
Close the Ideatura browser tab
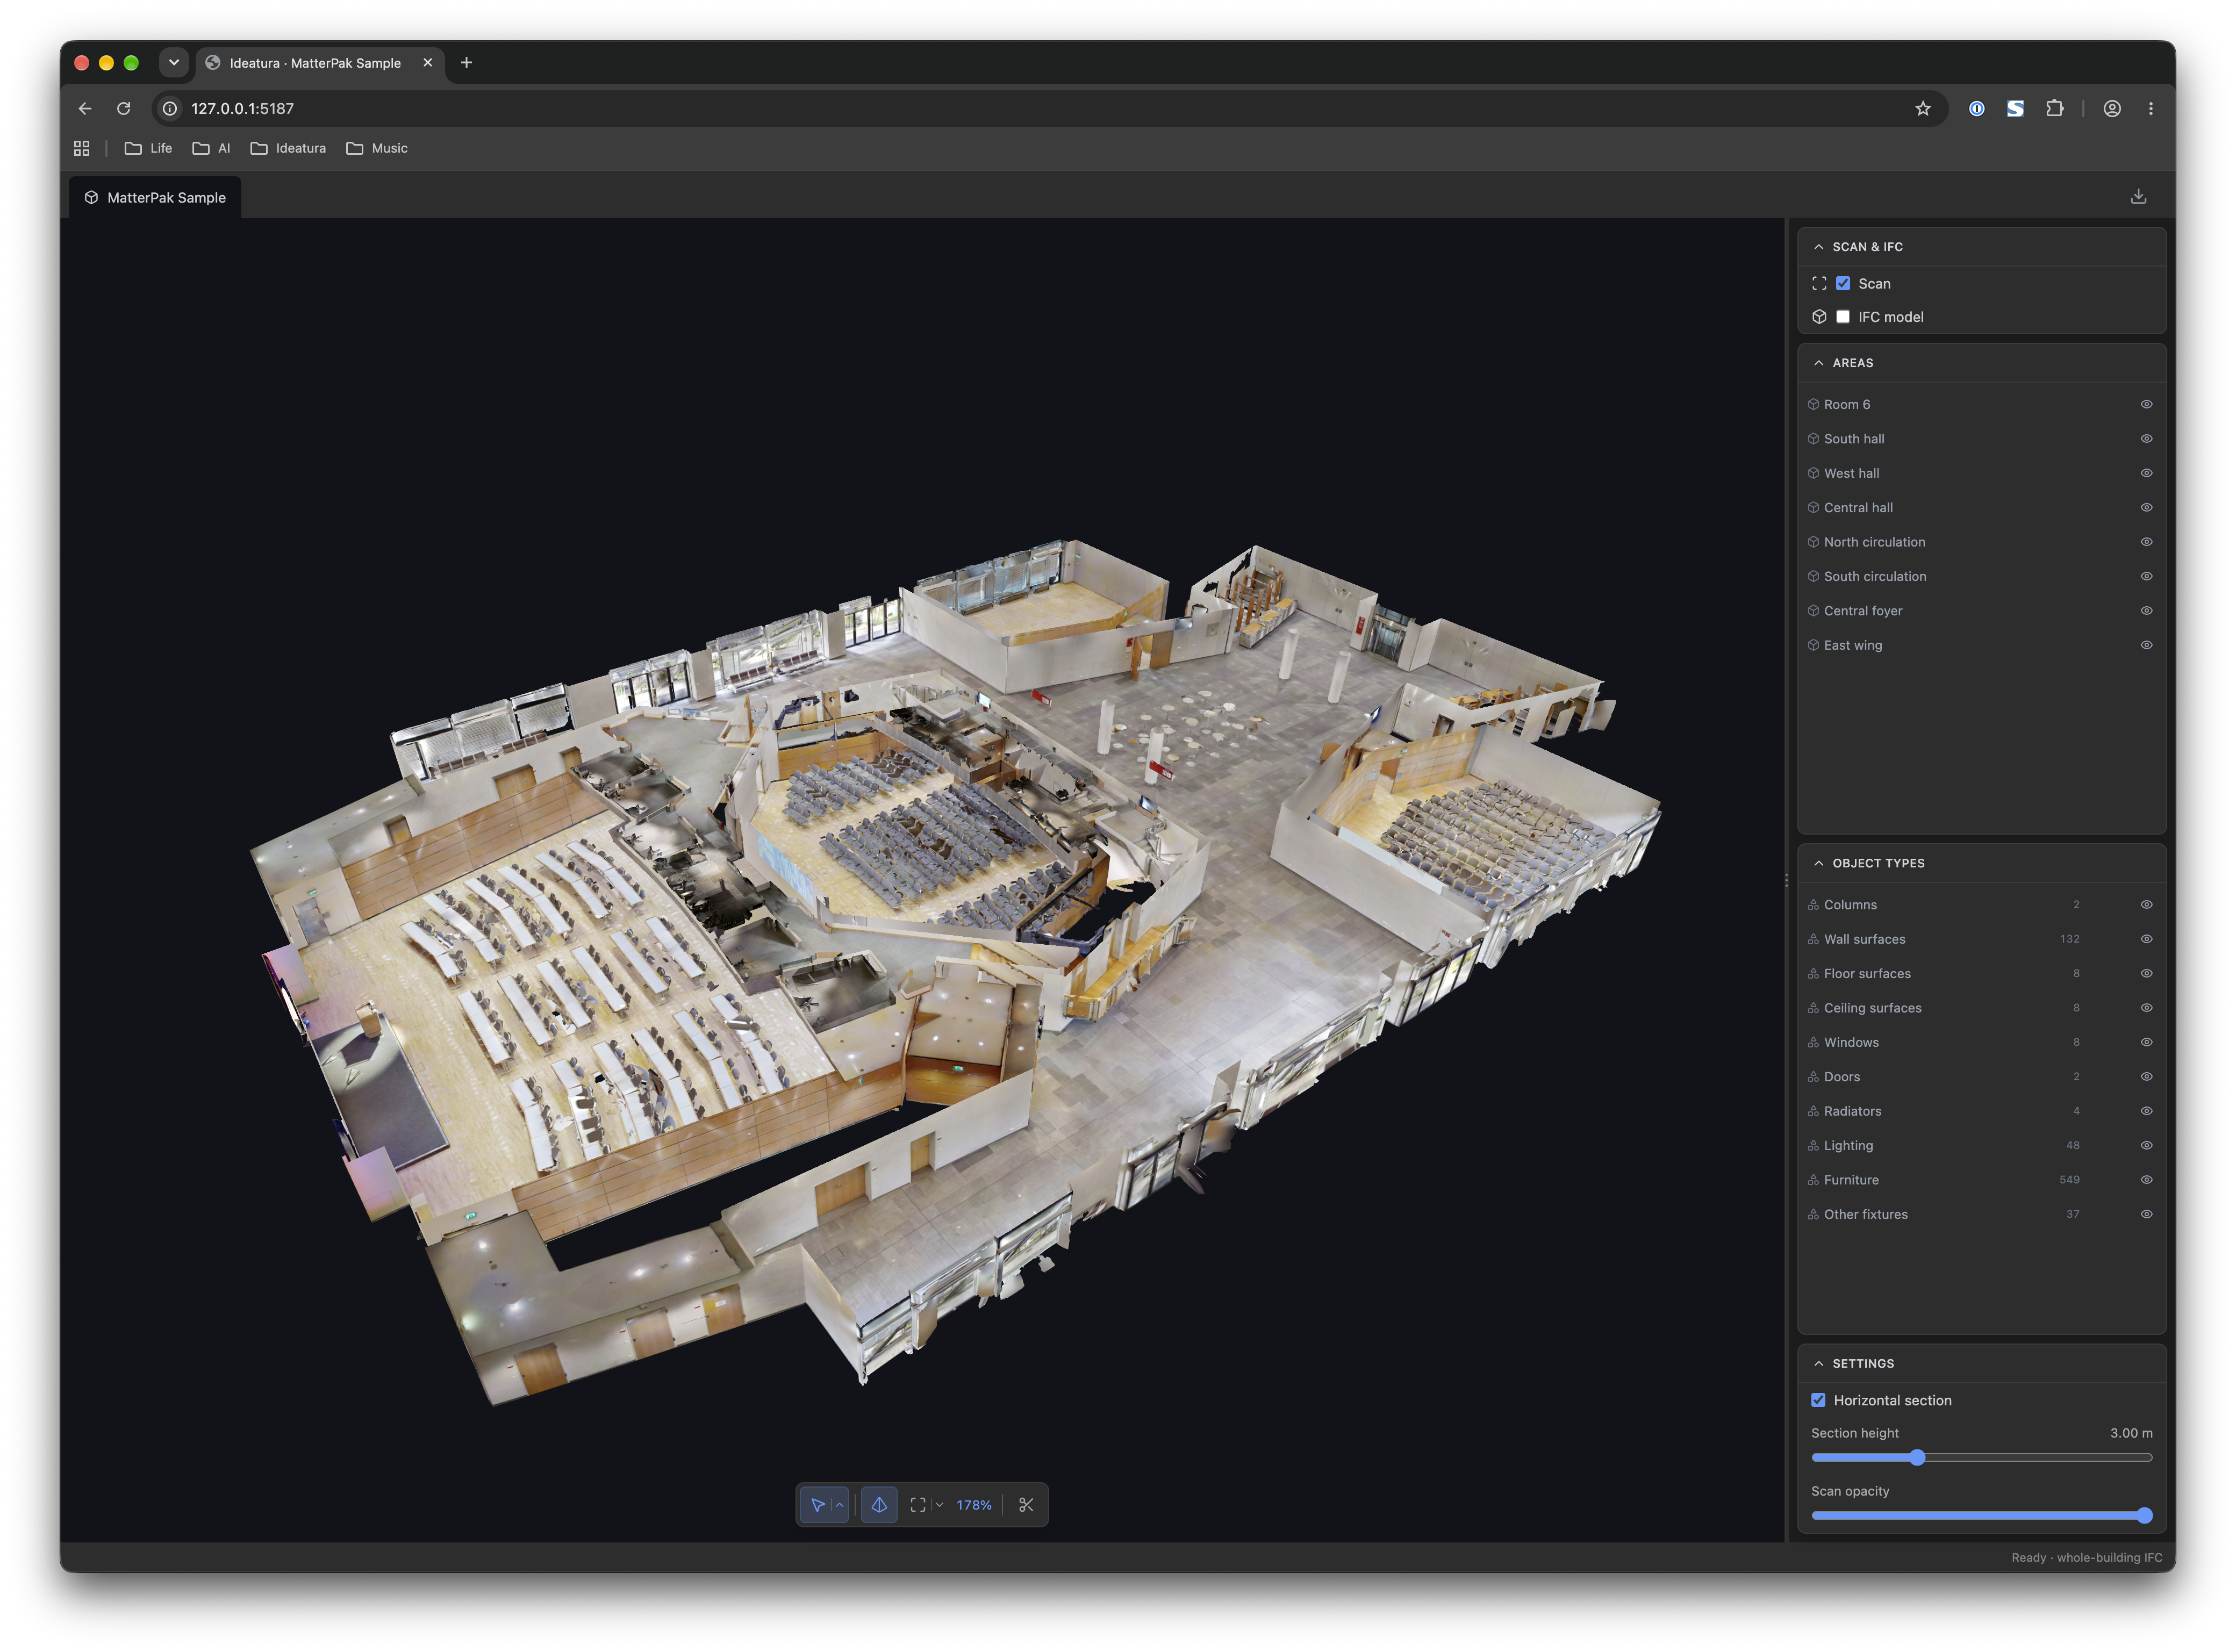pos(428,63)
